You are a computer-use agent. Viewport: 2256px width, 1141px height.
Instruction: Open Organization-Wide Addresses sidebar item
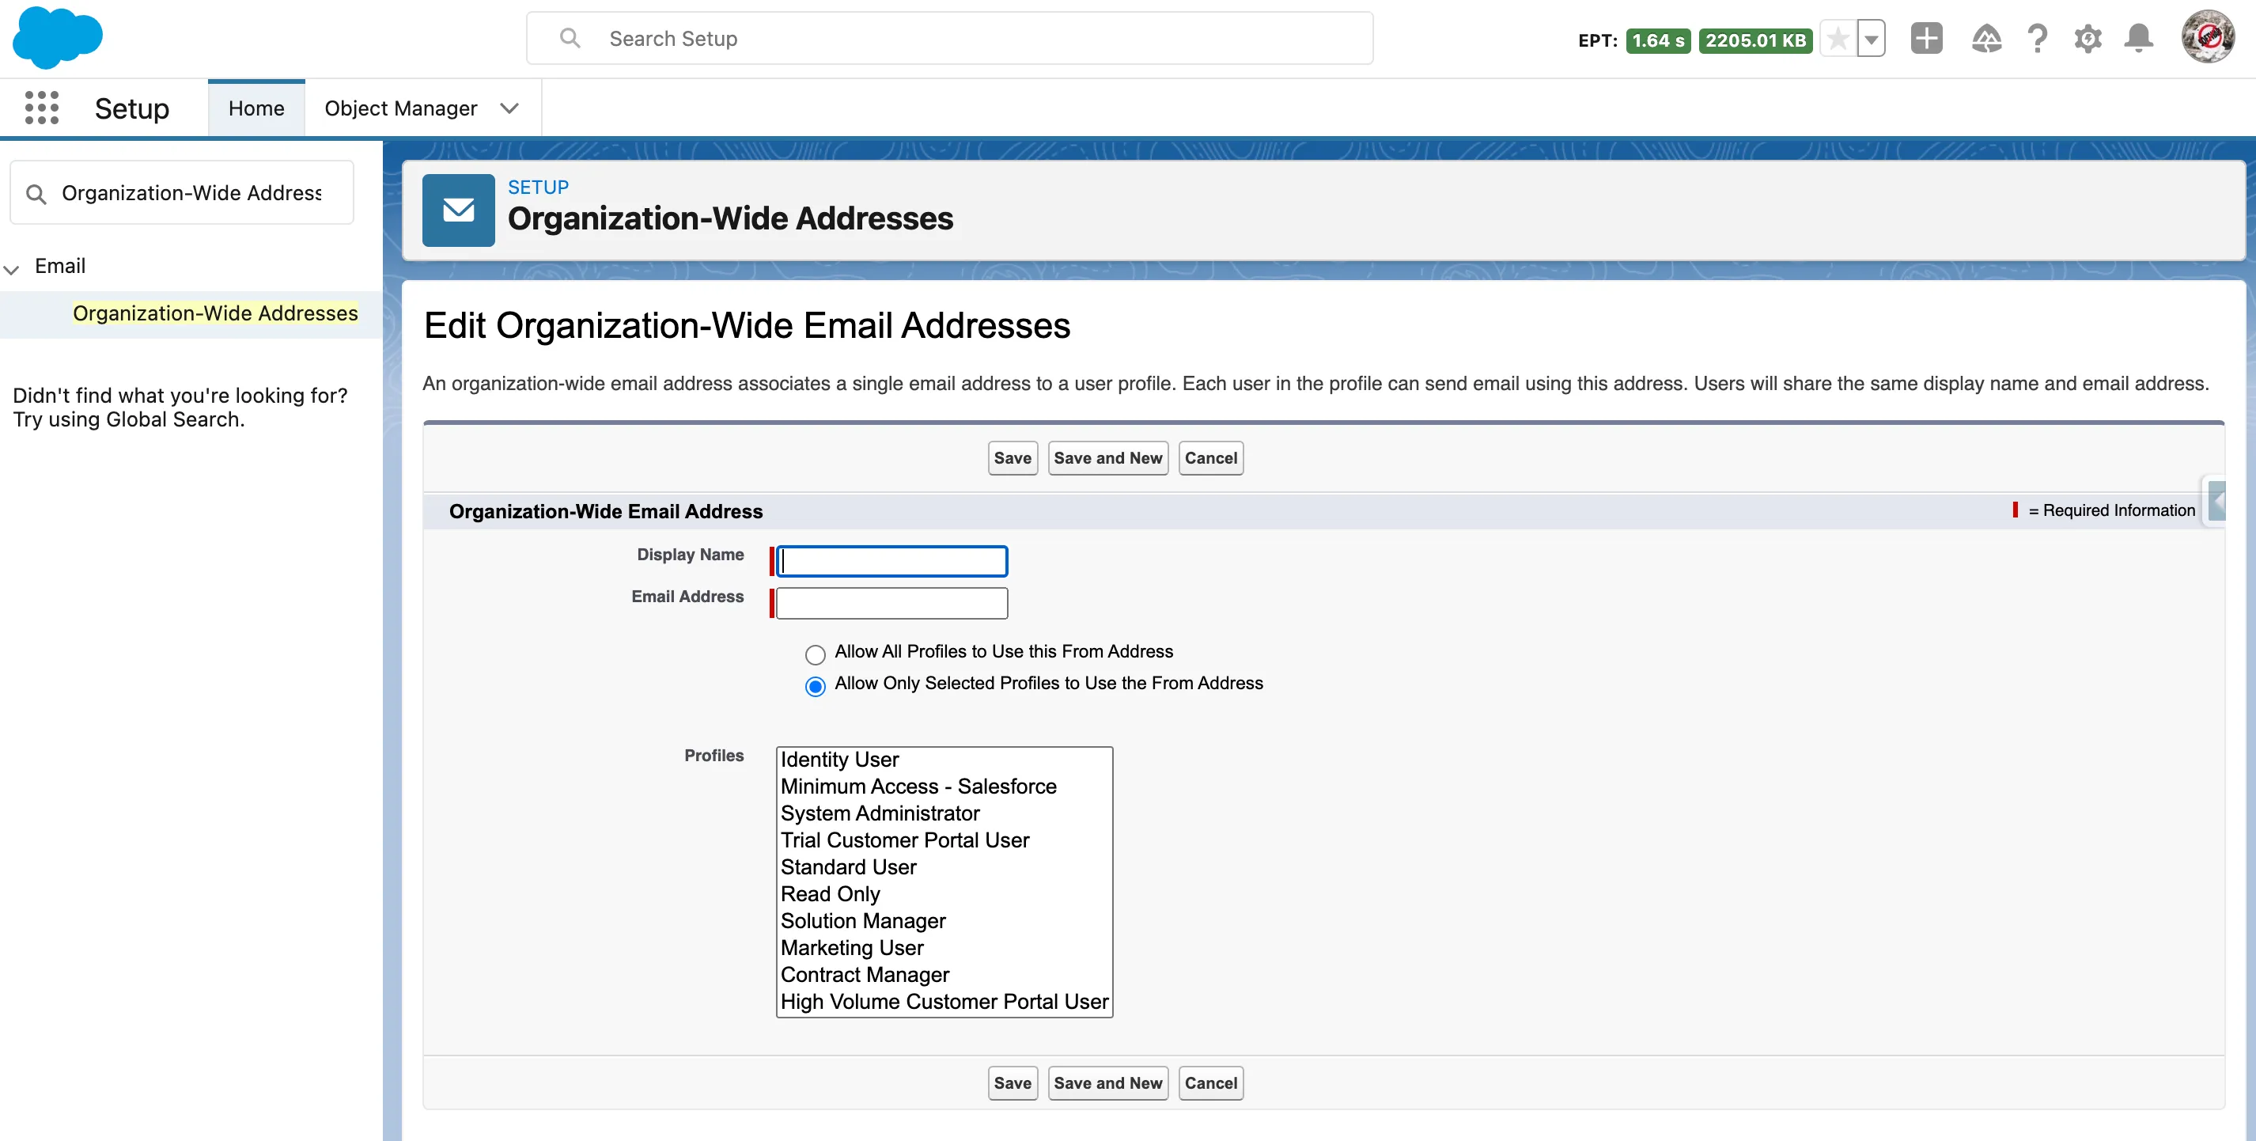pyautogui.click(x=214, y=313)
